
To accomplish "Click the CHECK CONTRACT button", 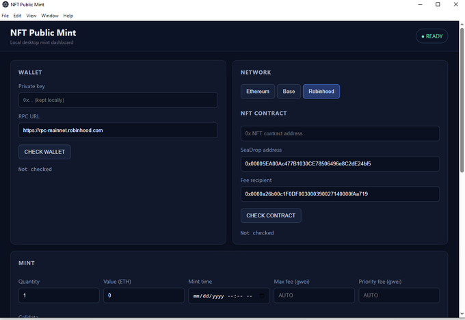I will (x=271, y=215).
